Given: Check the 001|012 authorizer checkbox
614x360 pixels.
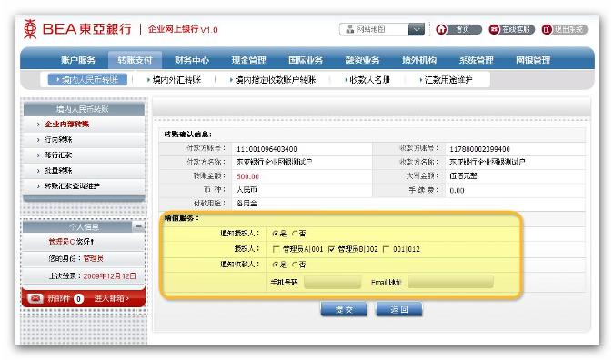Looking at the screenshot, I should (386, 249).
